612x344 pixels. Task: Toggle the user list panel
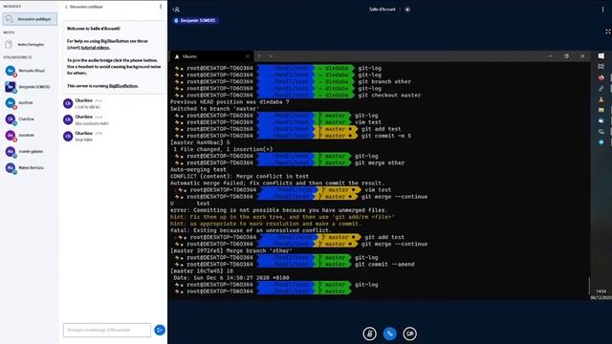click(x=176, y=10)
